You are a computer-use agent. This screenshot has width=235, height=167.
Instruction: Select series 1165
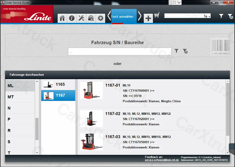point(58,85)
